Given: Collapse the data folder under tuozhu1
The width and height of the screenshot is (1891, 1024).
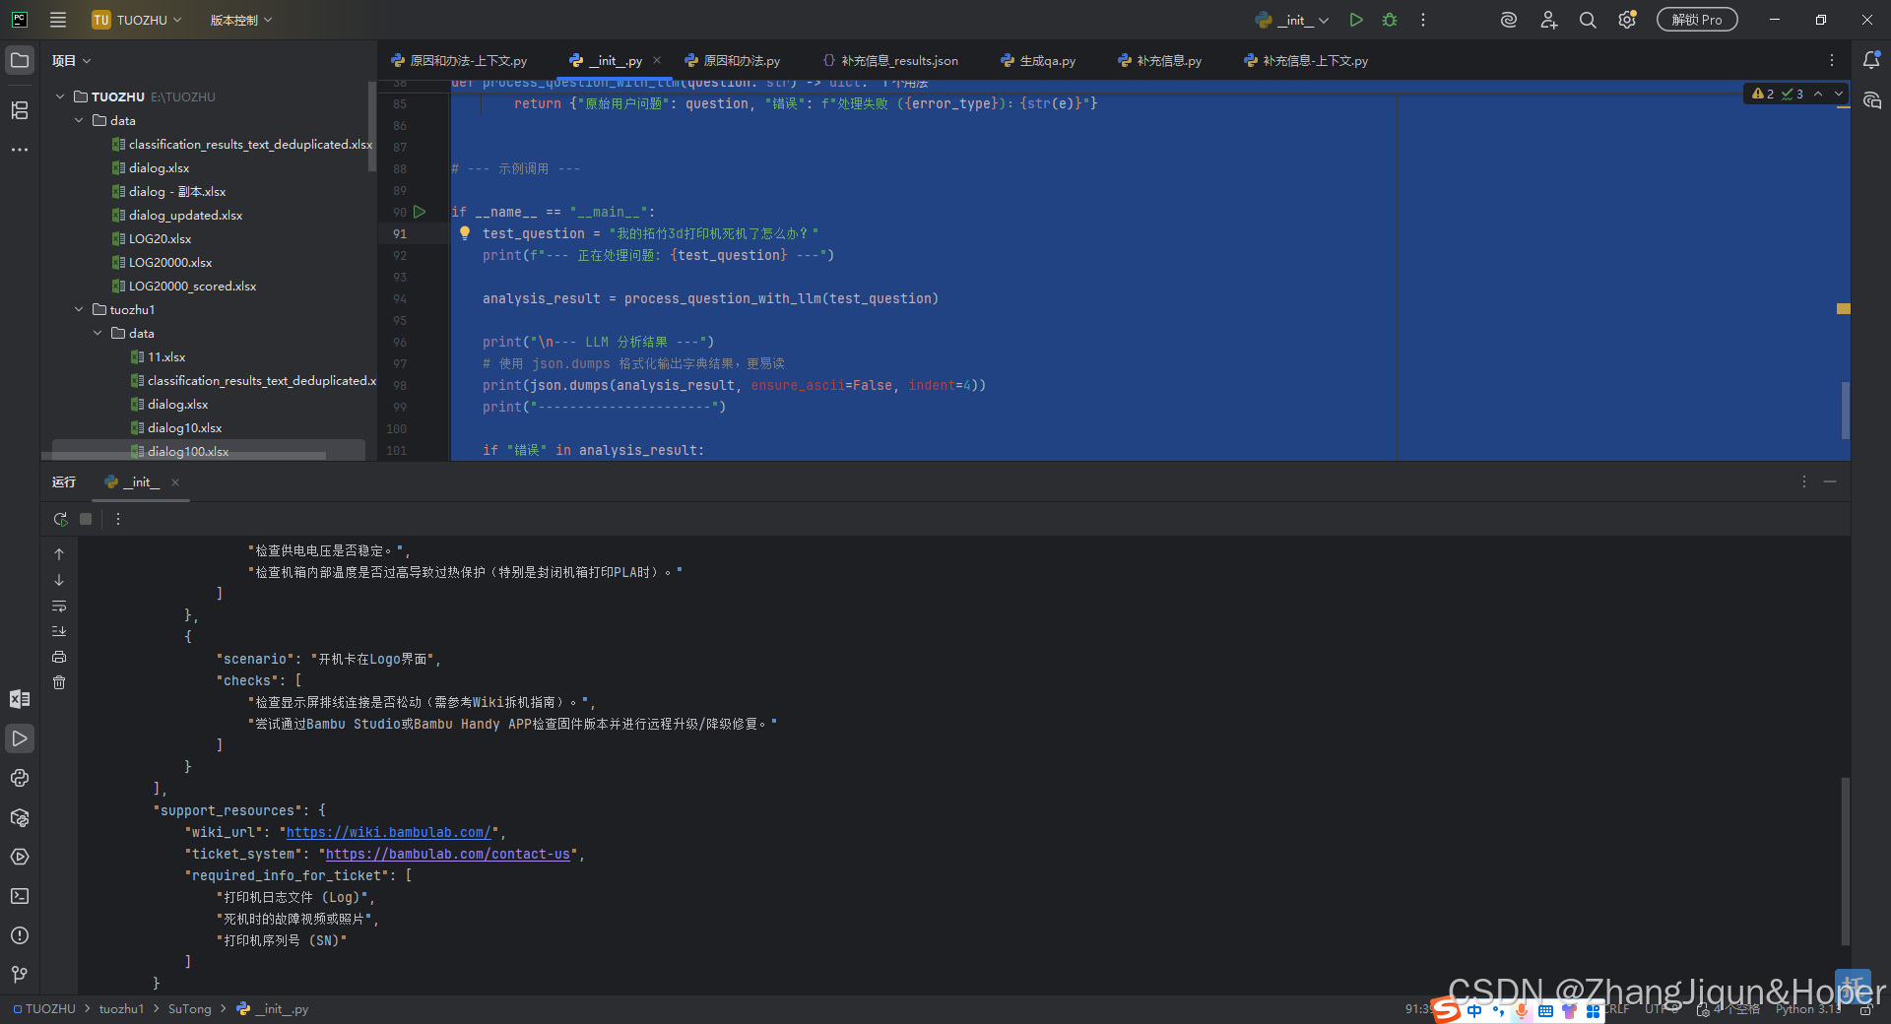Looking at the screenshot, I should (x=98, y=333).
